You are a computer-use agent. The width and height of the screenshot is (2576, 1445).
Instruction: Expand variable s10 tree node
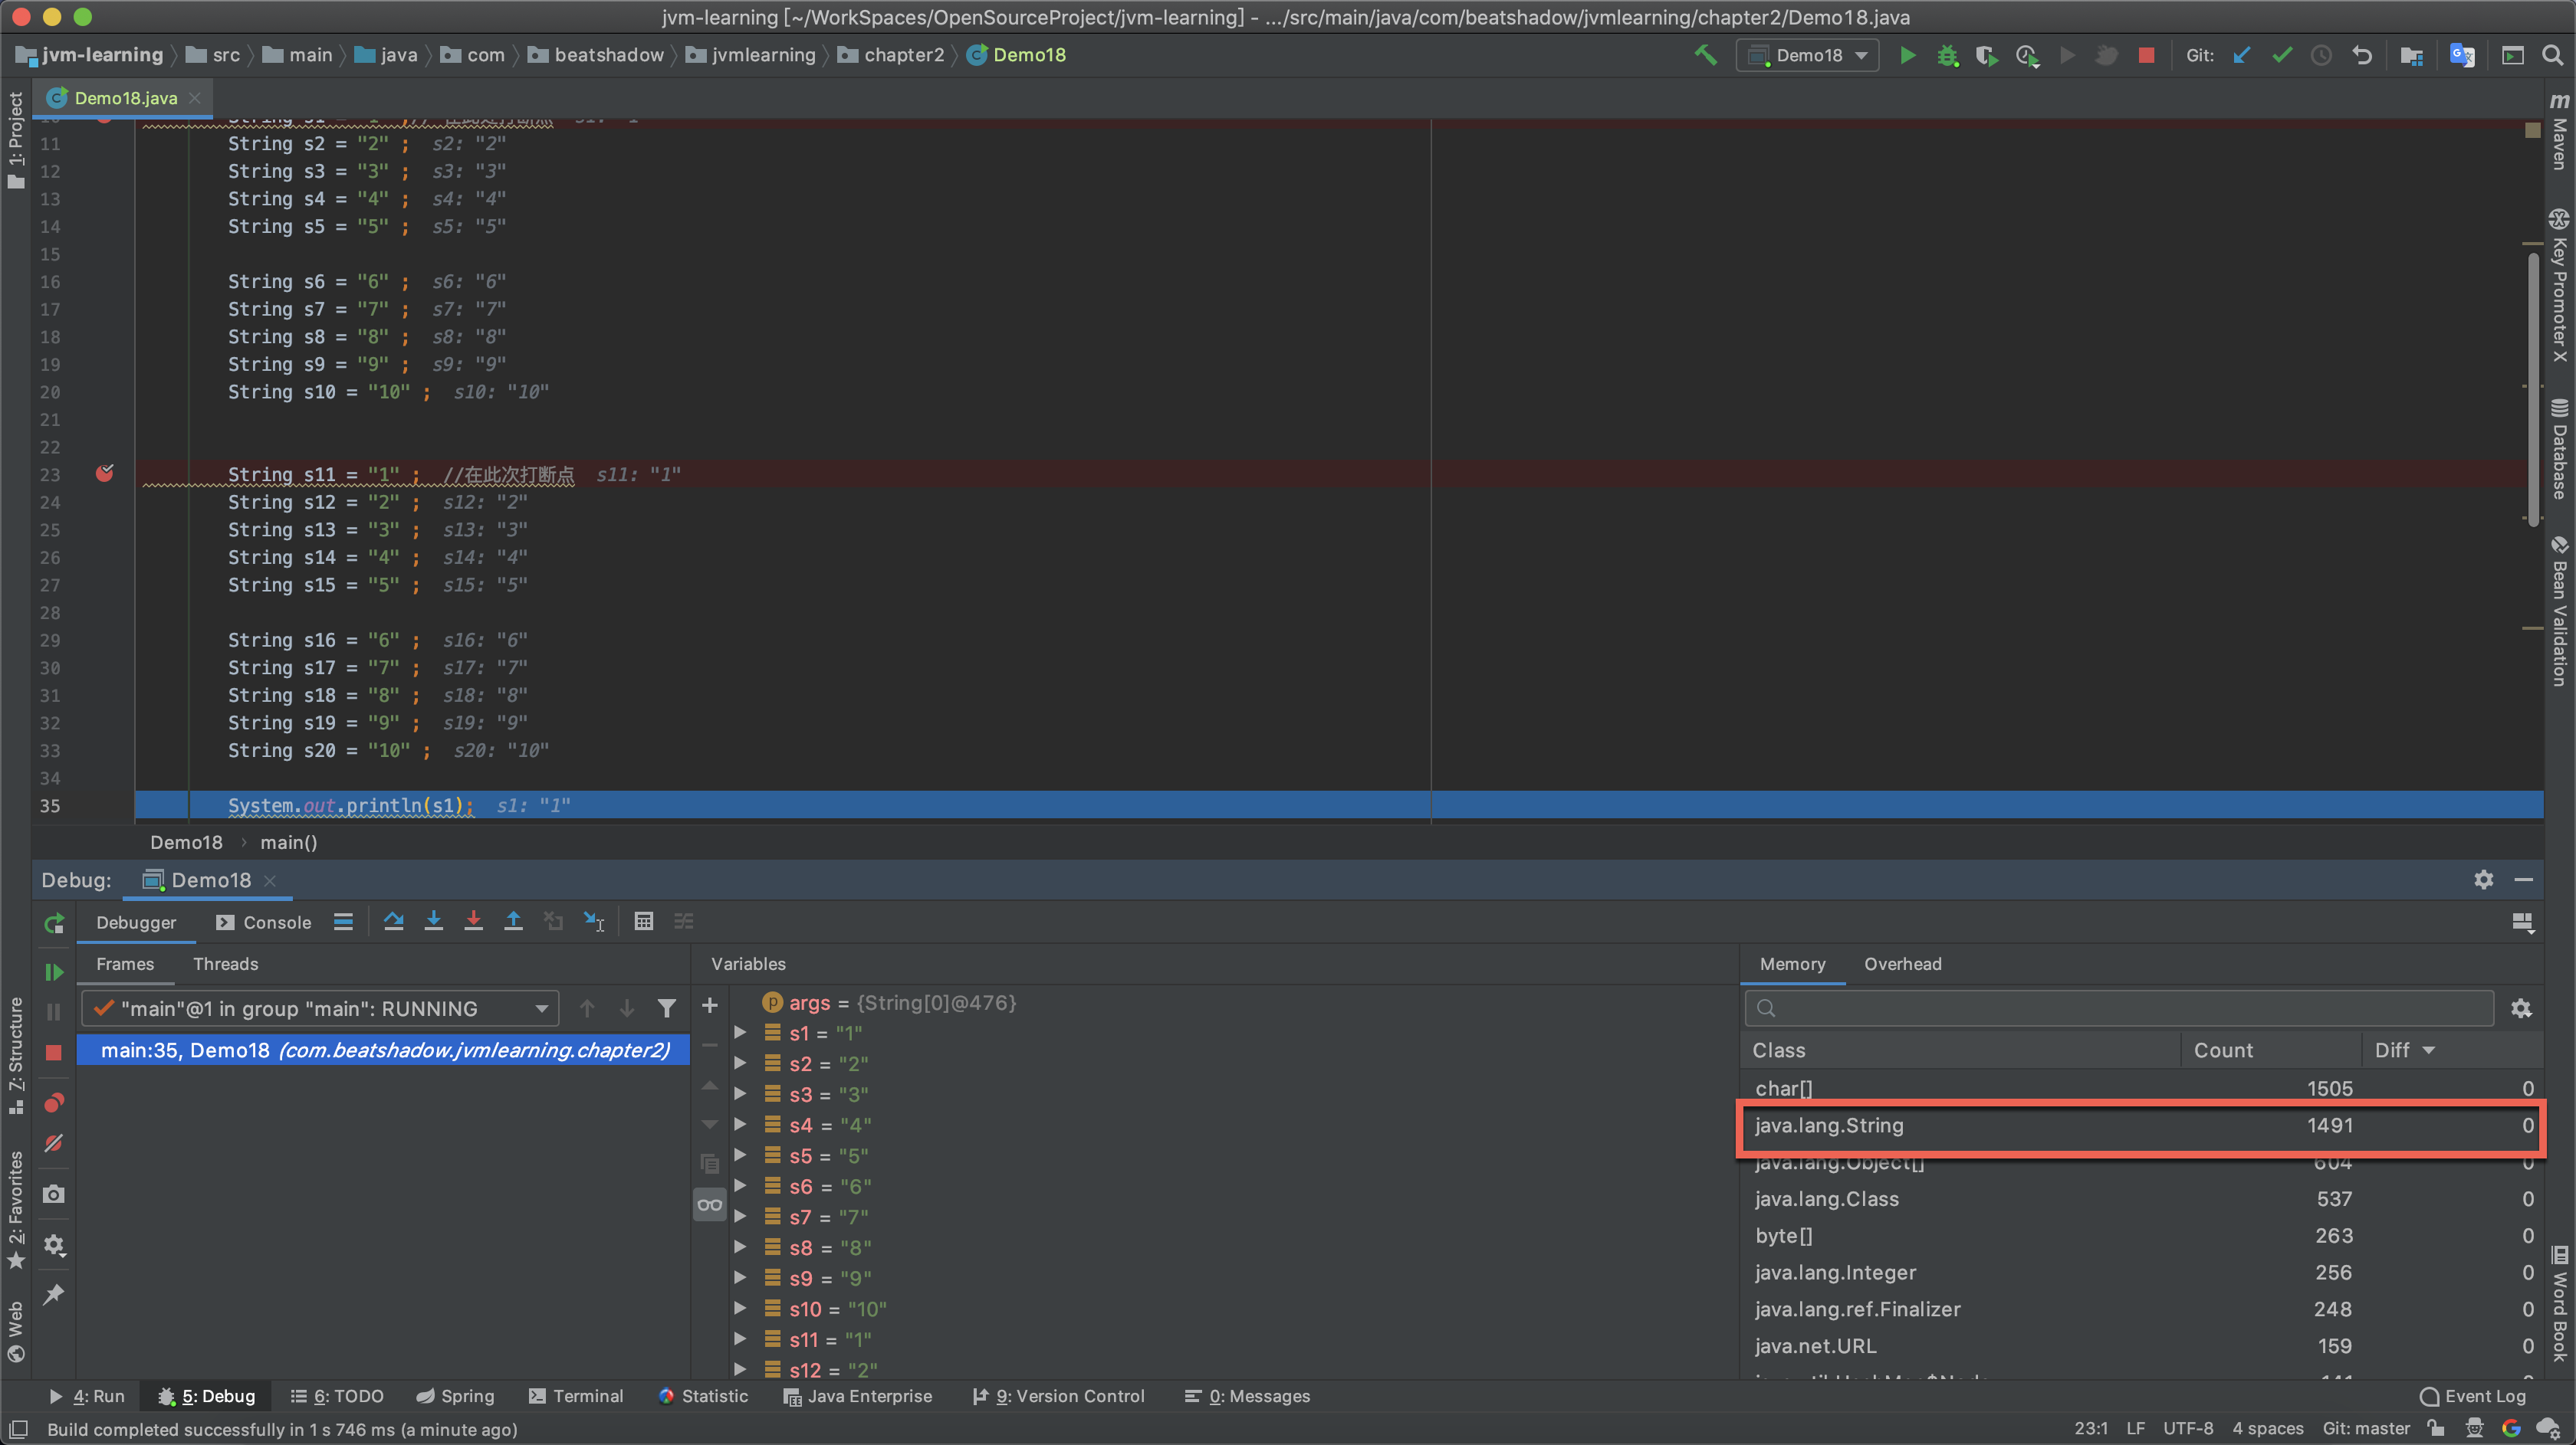pyautogui.click(x=740, y=1308)
